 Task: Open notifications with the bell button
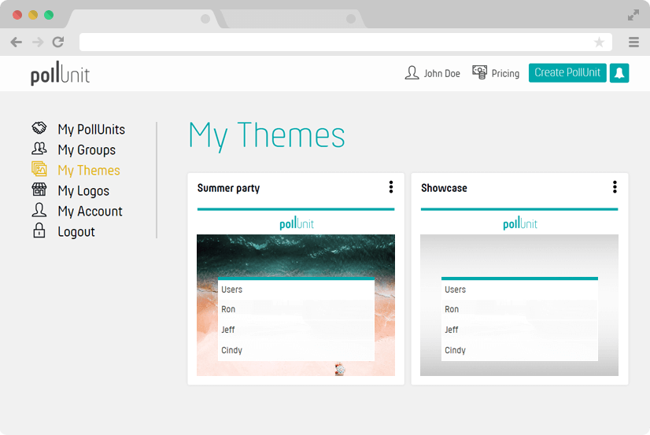pyautogui.click(x=619, y=73)
